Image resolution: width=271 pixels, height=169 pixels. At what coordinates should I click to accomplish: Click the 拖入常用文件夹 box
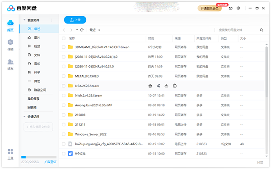38,127
